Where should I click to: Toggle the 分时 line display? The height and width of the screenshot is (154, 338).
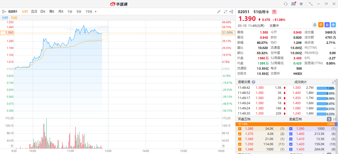(x=5, y=18)
